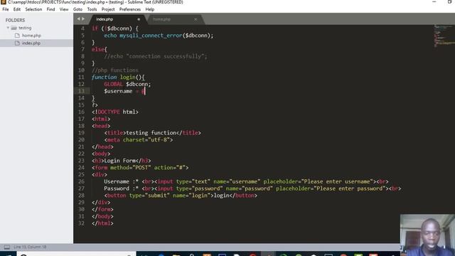
Task: Click the webcam video overlay
Action: [427, 235]
